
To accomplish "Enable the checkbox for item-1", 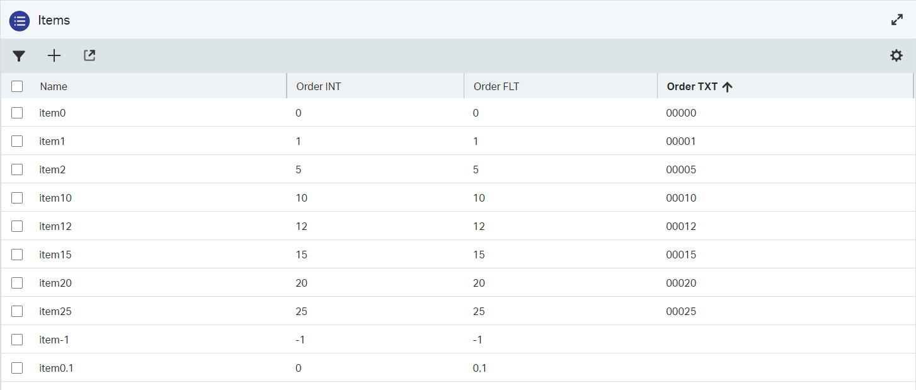I will pos(17,340).
